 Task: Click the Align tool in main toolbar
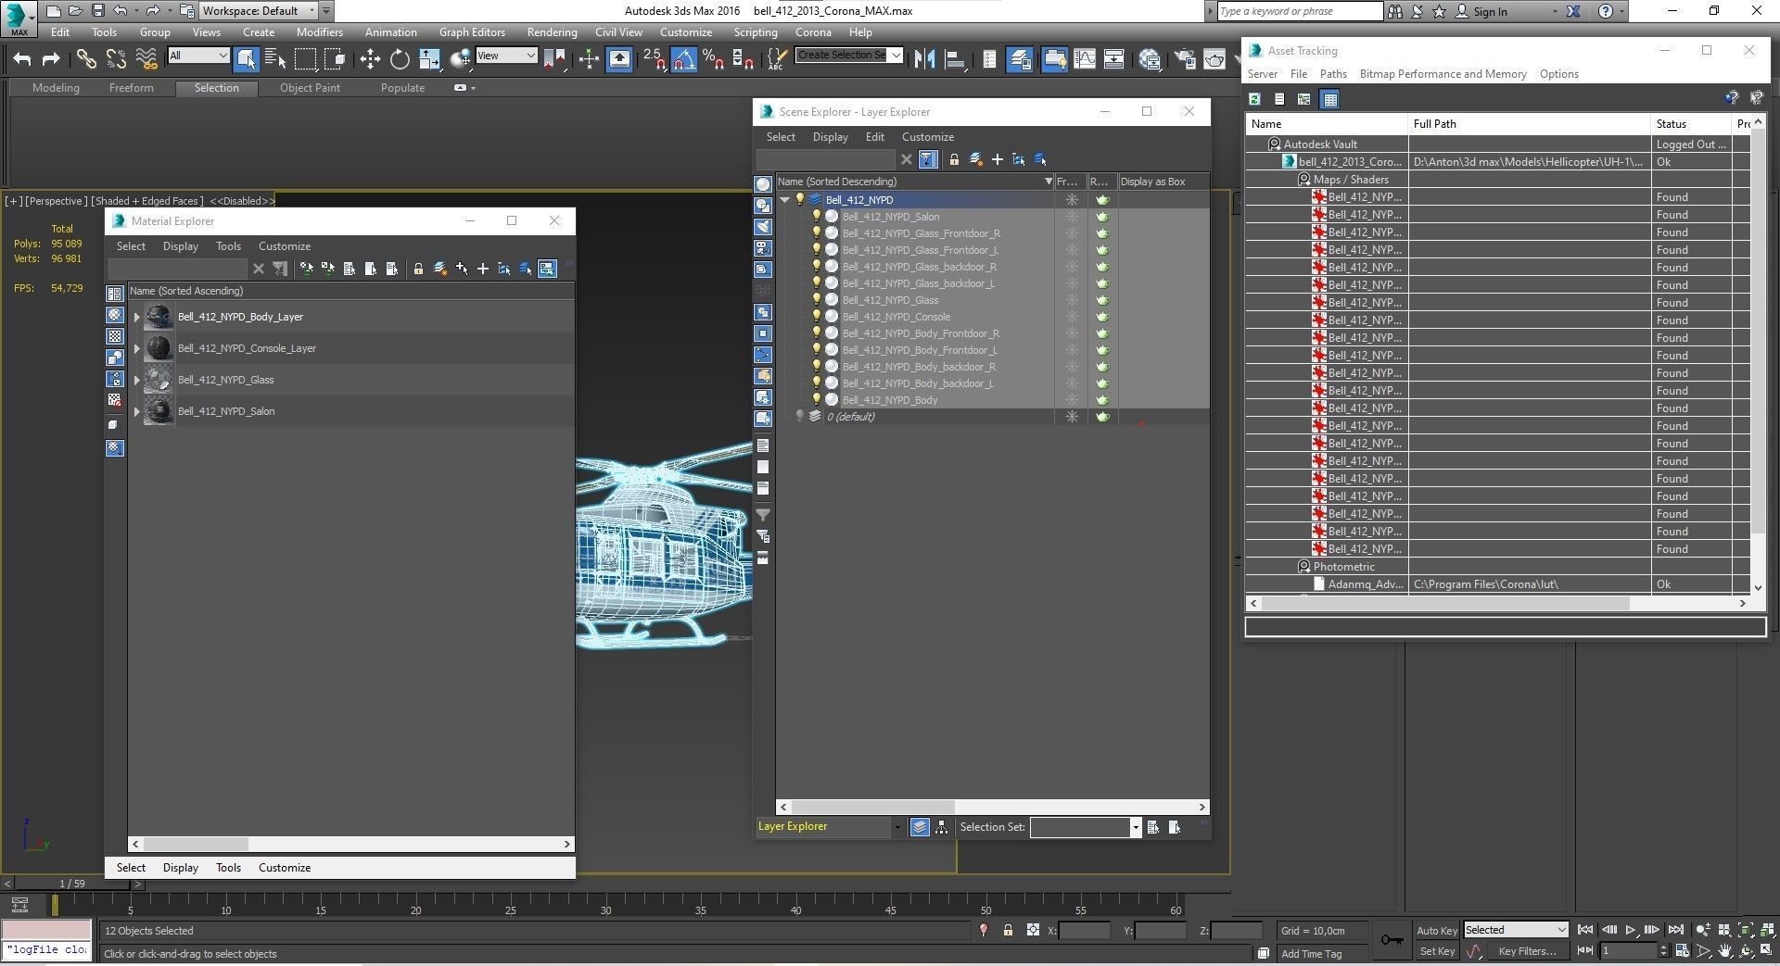(954, 59)
